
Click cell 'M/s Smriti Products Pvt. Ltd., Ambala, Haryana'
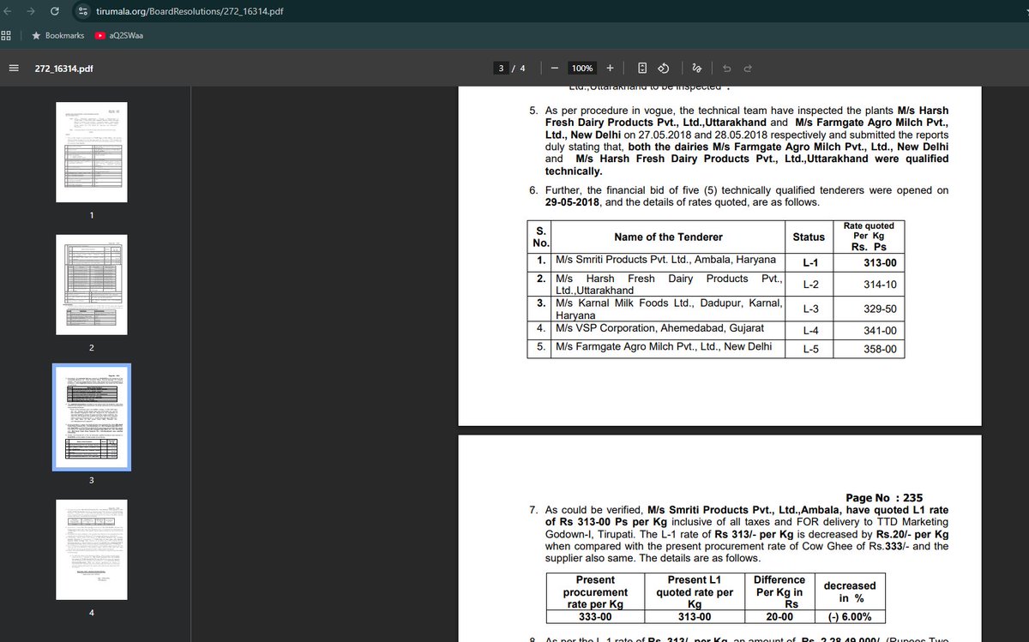click(x=667, y=260)
